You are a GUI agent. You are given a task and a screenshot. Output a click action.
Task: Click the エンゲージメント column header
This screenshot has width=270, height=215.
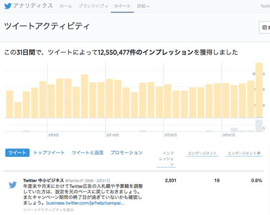pos(202,153)
